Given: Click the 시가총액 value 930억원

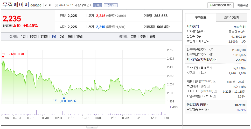Looking at the screenshot, I should 240,27.
